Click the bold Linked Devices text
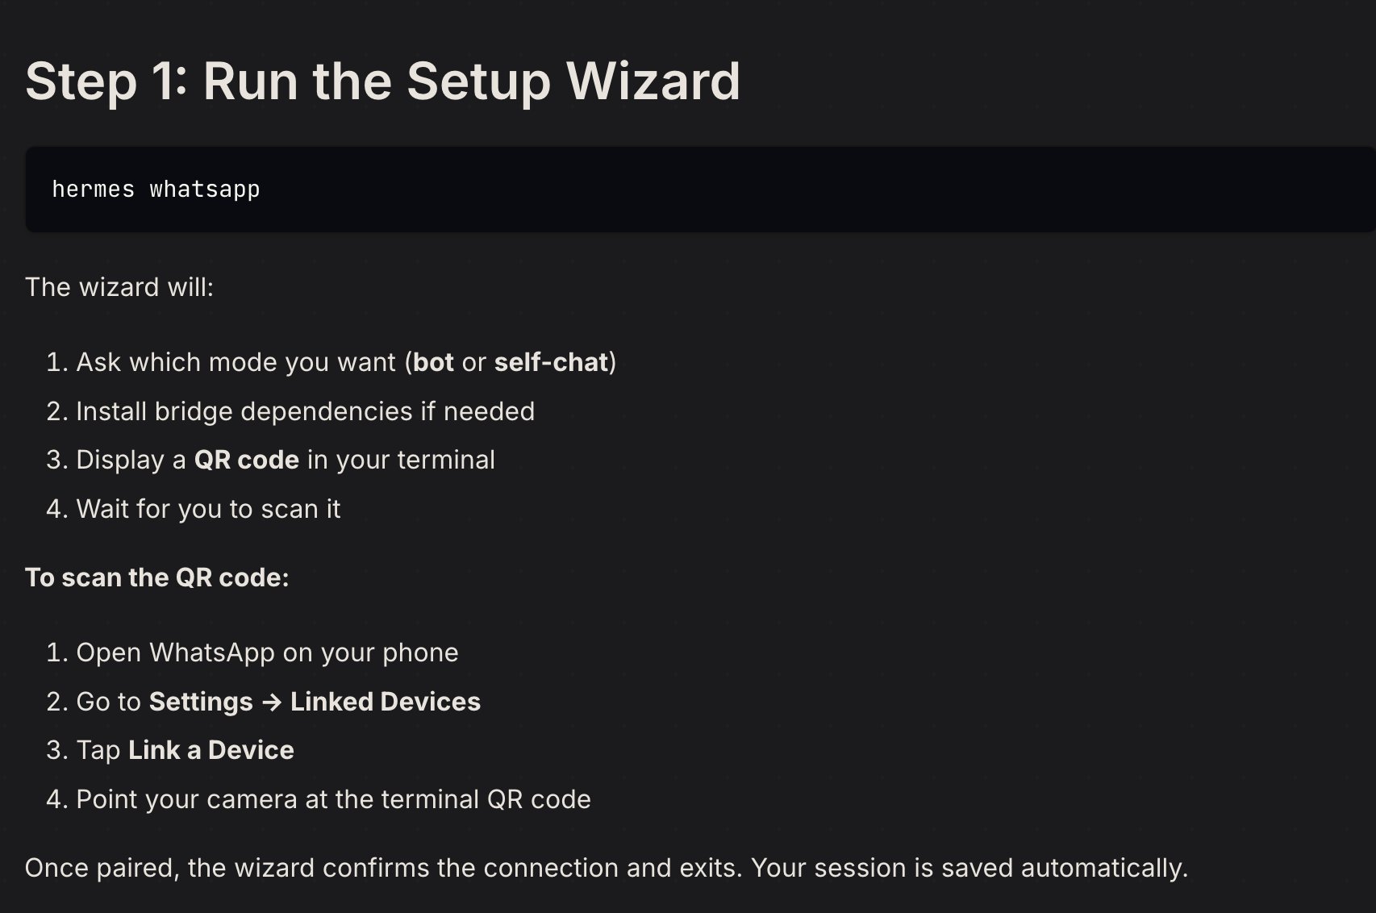 click(386, 702)
